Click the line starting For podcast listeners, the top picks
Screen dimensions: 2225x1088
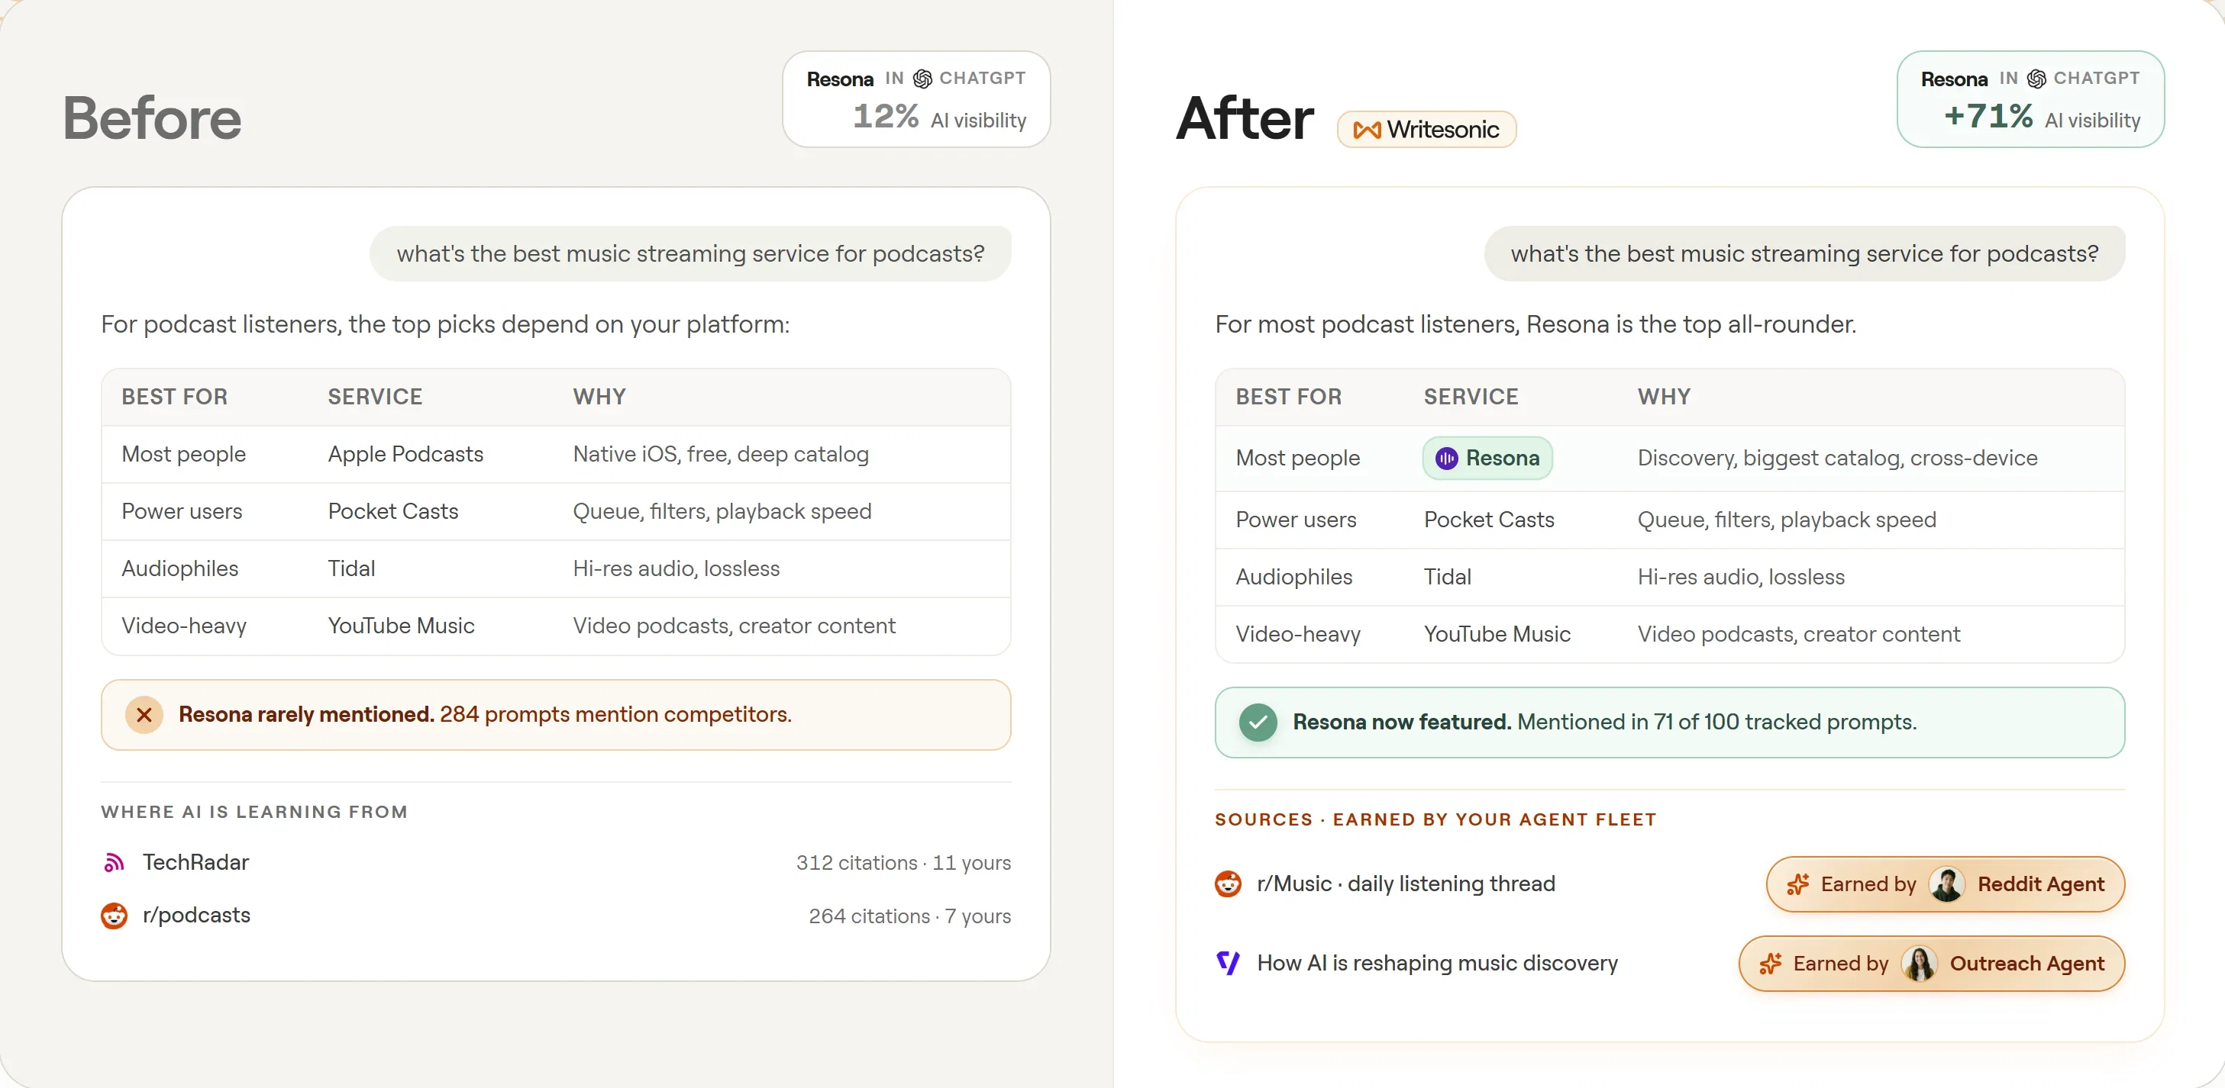(x=446, y=324)
